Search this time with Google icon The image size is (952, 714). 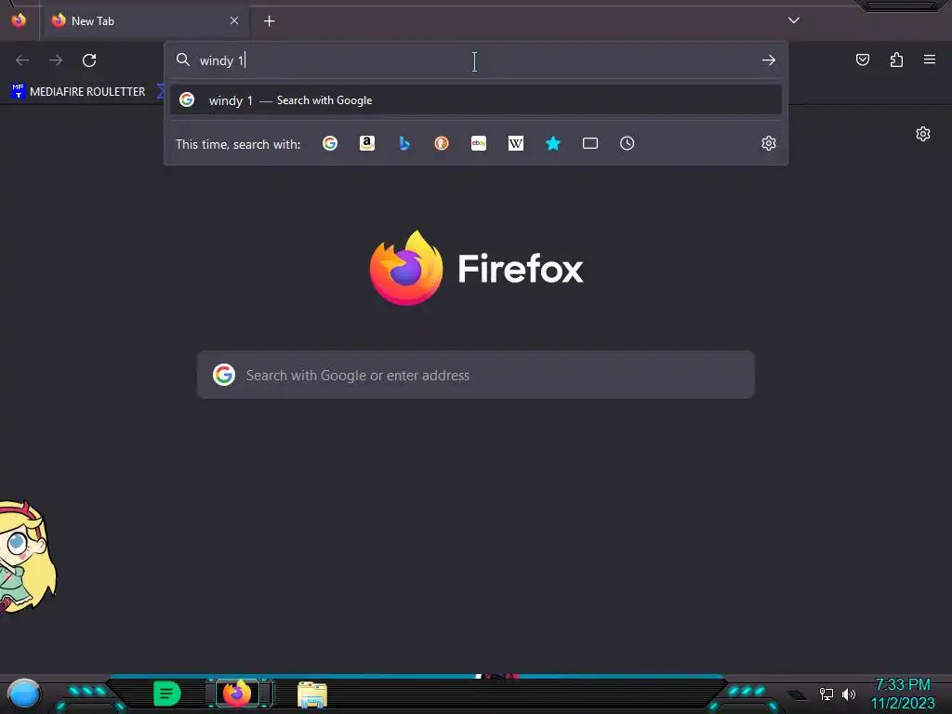(330, 143)
